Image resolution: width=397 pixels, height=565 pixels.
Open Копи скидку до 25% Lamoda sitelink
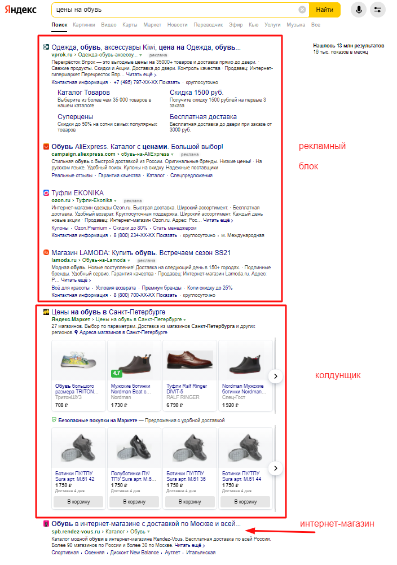coord(210,288)
